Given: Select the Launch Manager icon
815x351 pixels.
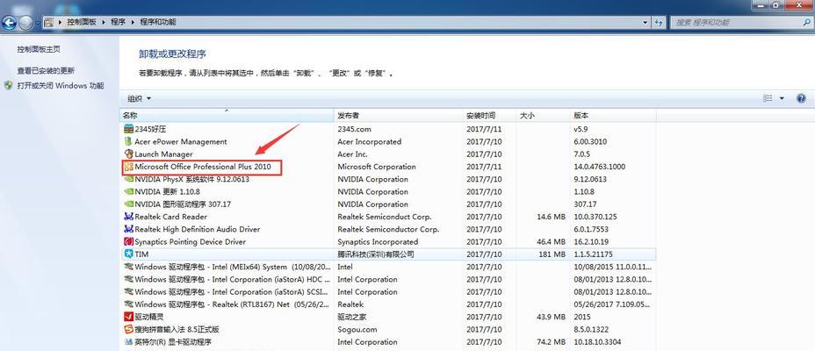Looking at the screenshot, I should 128,154.
